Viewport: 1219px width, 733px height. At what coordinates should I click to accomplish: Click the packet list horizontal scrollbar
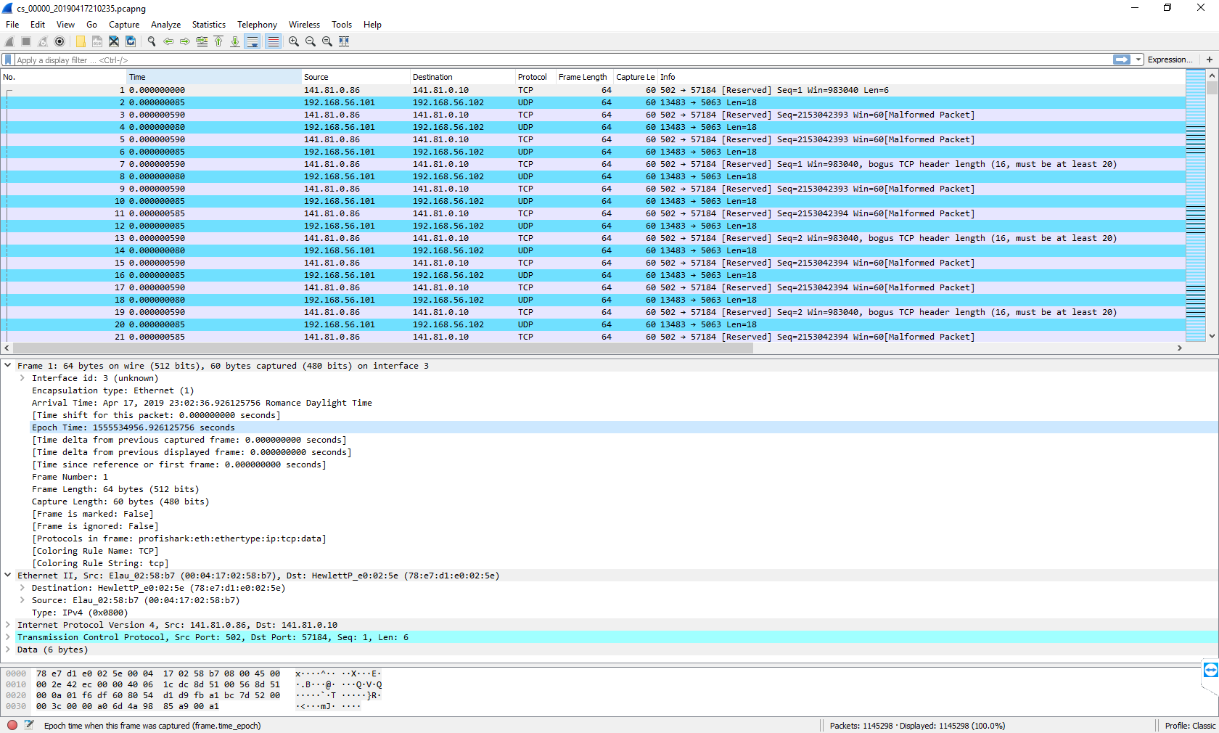click(377, 348)
